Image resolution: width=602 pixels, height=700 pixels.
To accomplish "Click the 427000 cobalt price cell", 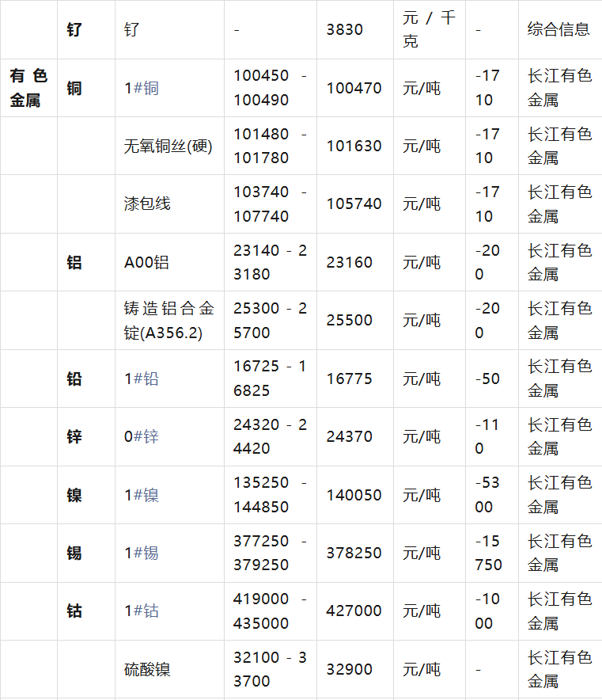I will point(354,611).
